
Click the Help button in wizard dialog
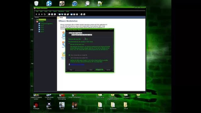tap(71, 70)
